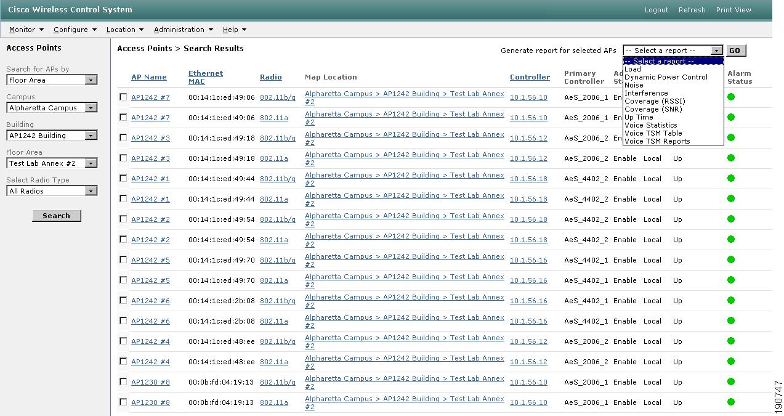Image resolution: width=784 pixels, height=416 pixels.
Task: Choose Load from the report list
Action: 673,69
